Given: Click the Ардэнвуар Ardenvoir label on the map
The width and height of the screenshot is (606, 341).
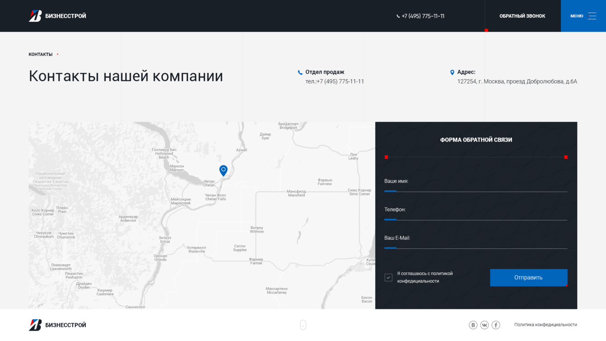Looking at the screenshot, I should point(128,218).
